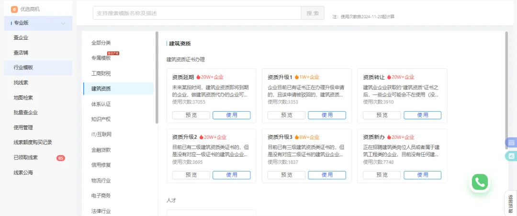Click the fire icon beside 资质转让
Screen dimensions: 517x216
click(389, 77)
